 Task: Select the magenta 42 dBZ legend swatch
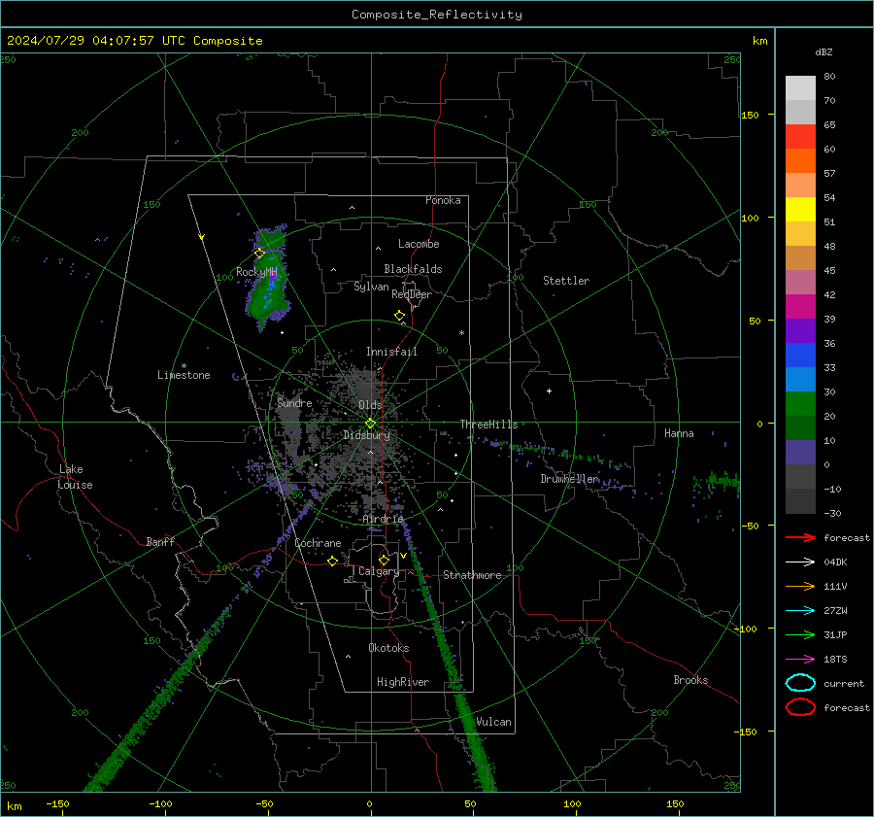800,307
